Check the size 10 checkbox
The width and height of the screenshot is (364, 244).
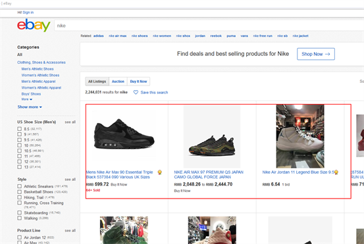[x=20, y=145]
